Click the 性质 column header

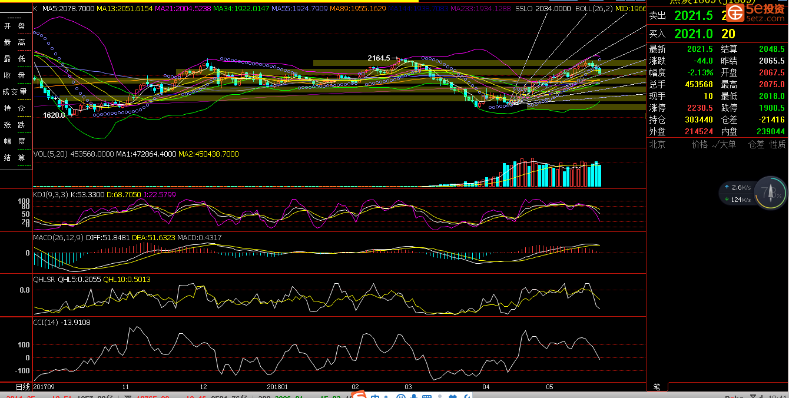pos(777,144)
